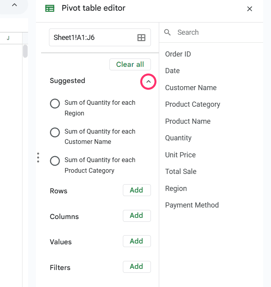Select the Customer Name field in list
The height and width of the screenshot is (287, 271).
coord(191,88)
